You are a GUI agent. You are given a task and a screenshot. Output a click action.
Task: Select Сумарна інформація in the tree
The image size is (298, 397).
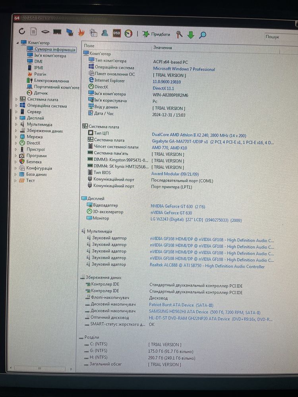click(x=52, y=49)
